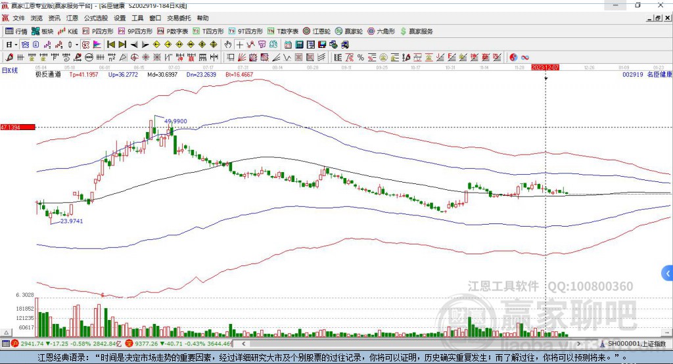This screenshot has height=364, width=673.
Task: Open 赢家服务 with dollar icon
Action: click(416, 32)
